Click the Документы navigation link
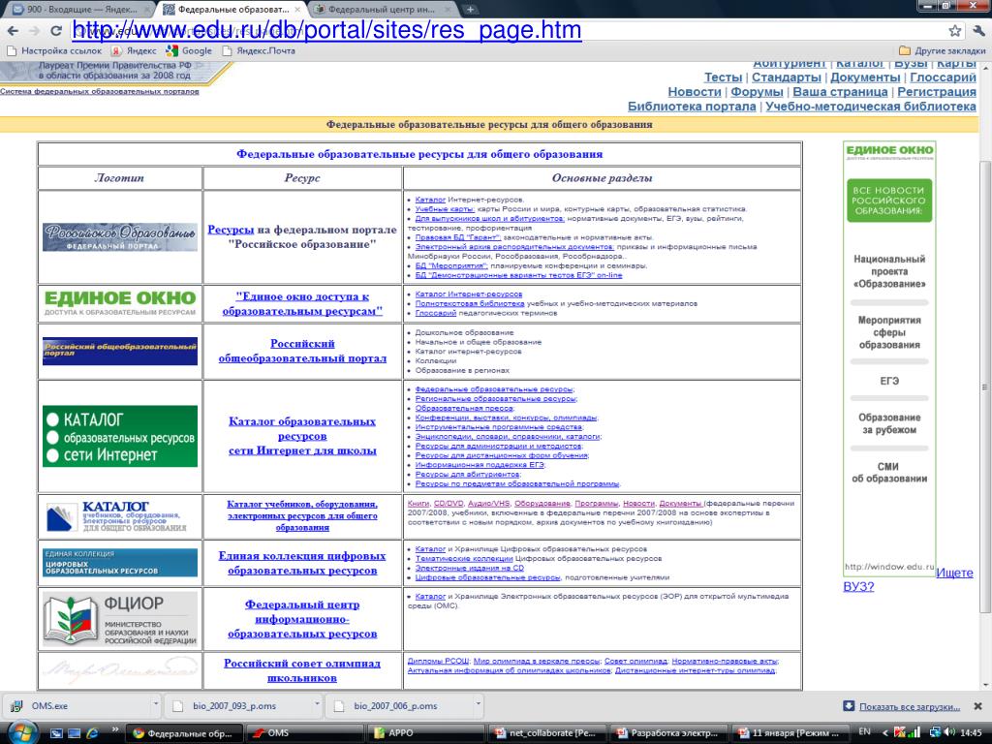This screenshot has height=744, width=992. 865,77
